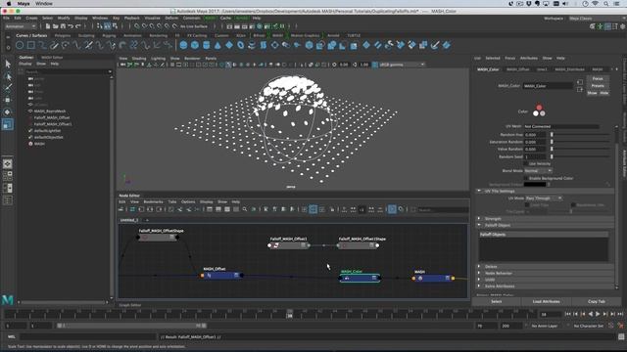Click the magnifier search icon in Node Editor toolbar

245,209
